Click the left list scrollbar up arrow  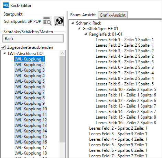click(62, 53)
